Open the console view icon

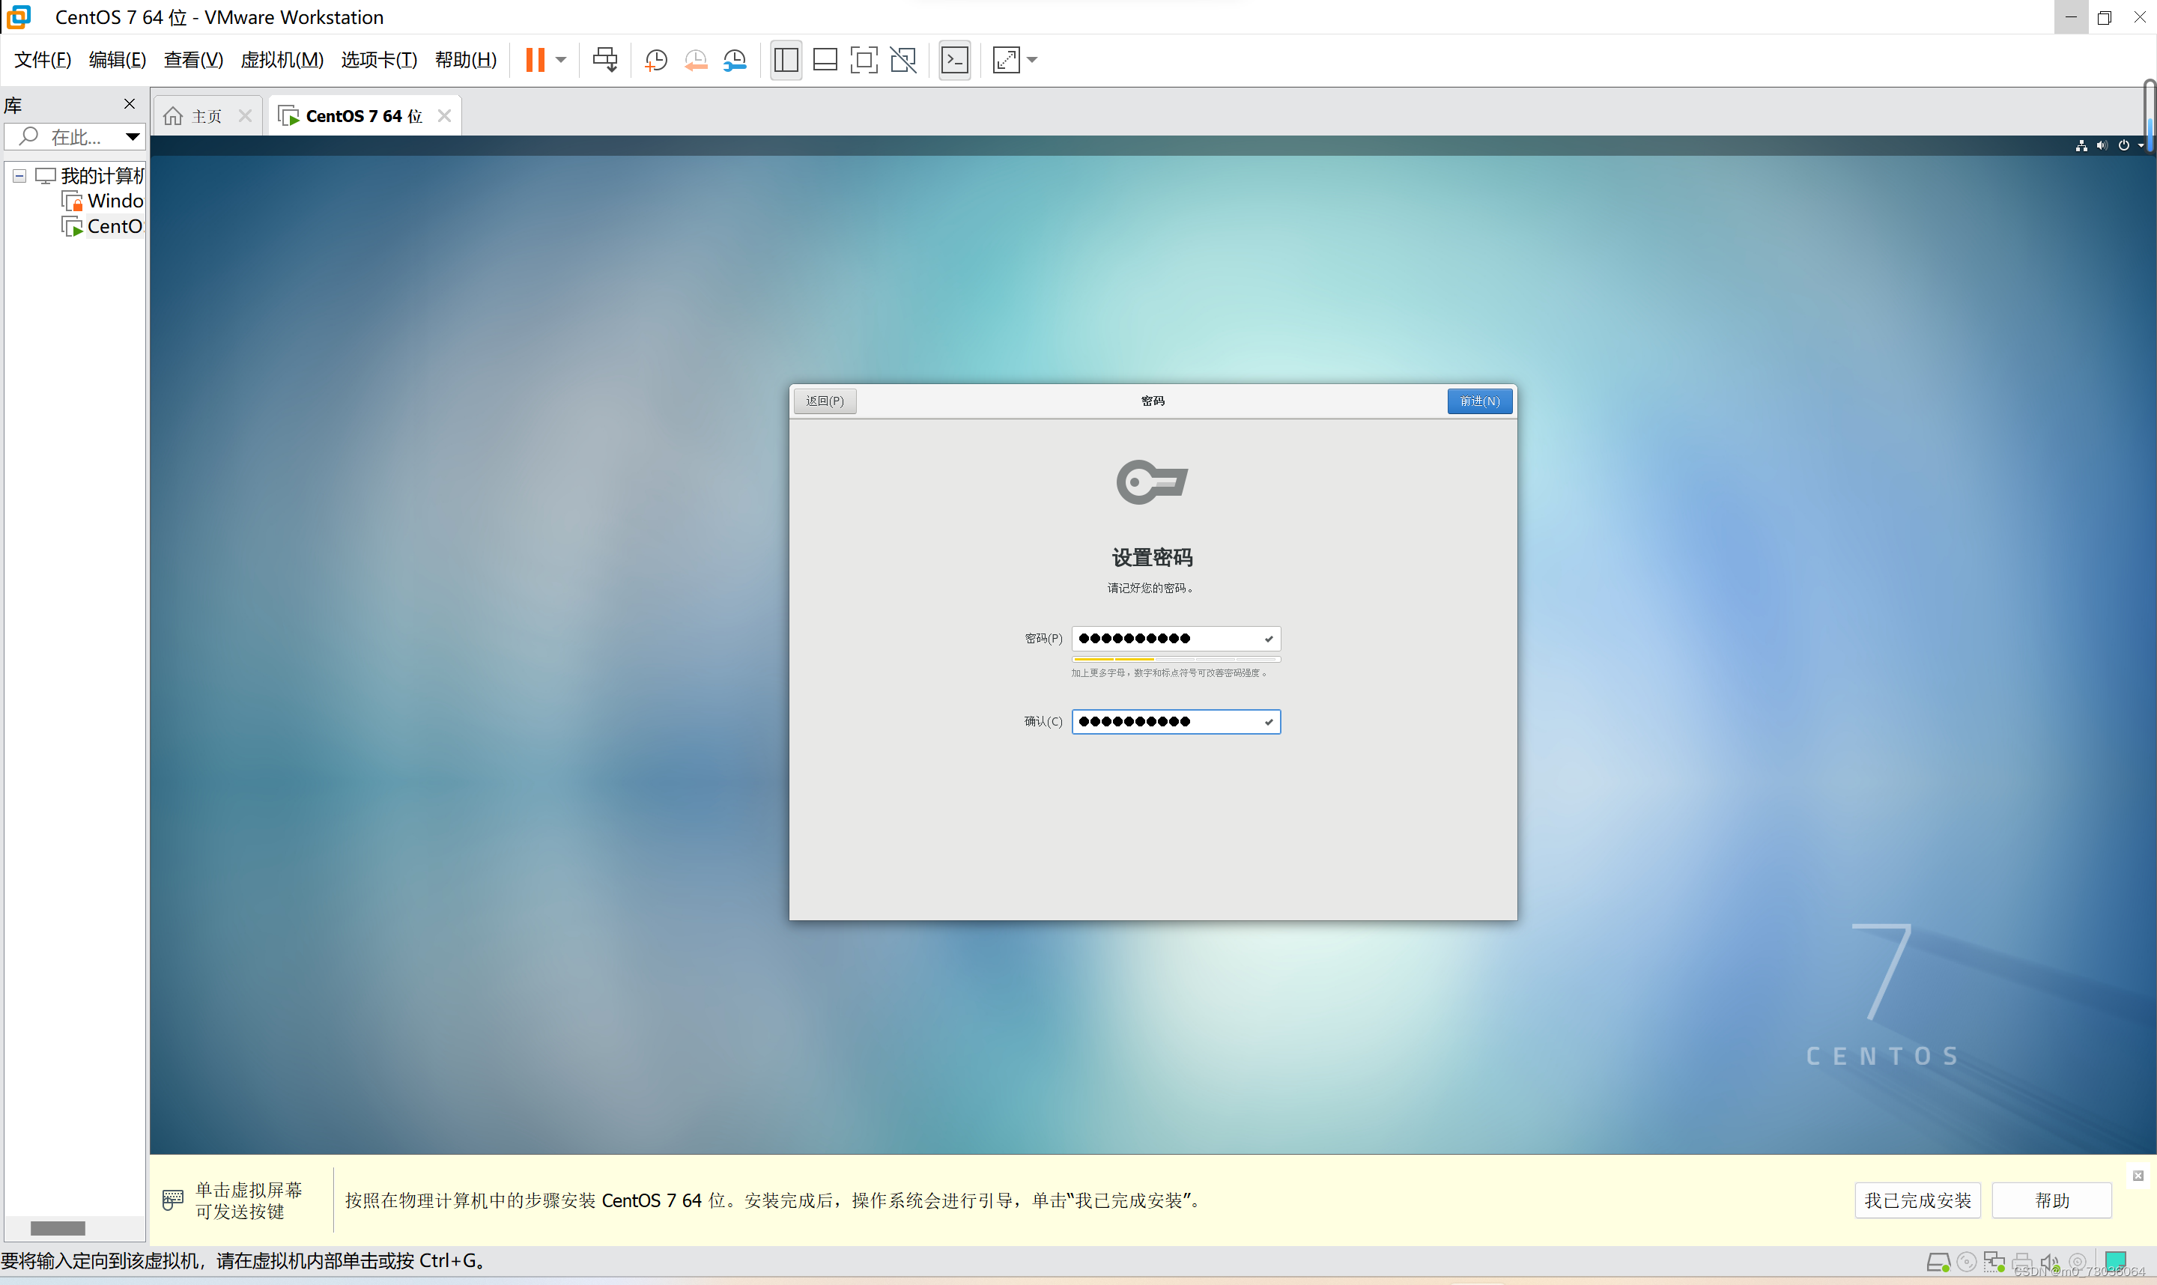pos(955,60)
